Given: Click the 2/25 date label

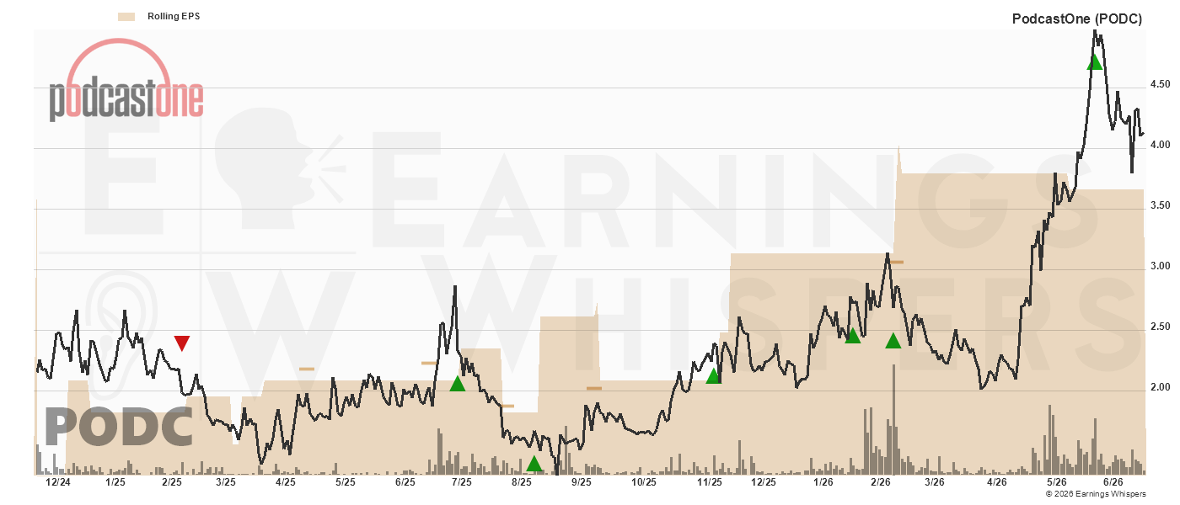Looking at the screenshot, I should click(171, 482).
